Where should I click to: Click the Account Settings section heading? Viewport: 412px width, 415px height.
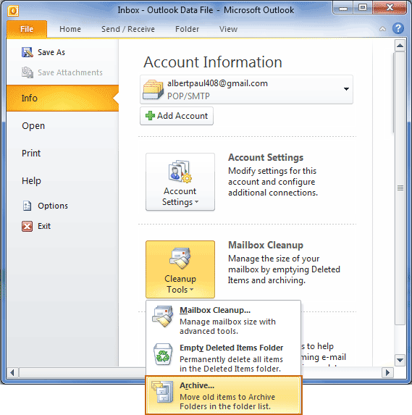tap(266, 157)
